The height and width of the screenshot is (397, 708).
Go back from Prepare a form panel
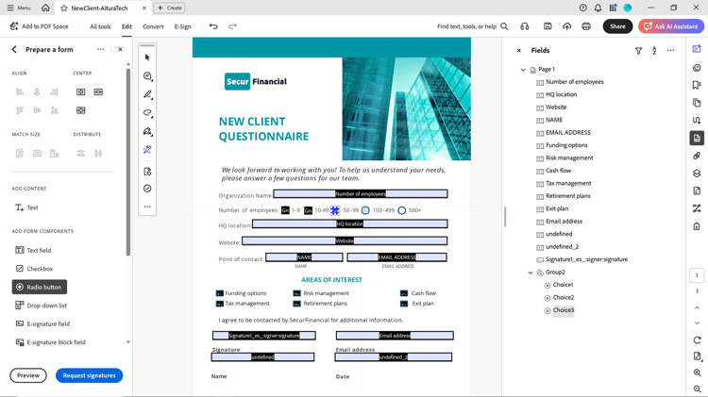tap(14, 50)
